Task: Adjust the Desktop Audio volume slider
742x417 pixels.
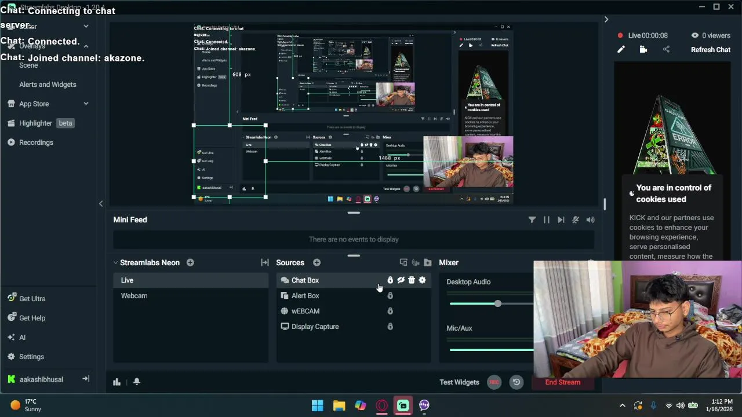Action: (x=497, y=303)
